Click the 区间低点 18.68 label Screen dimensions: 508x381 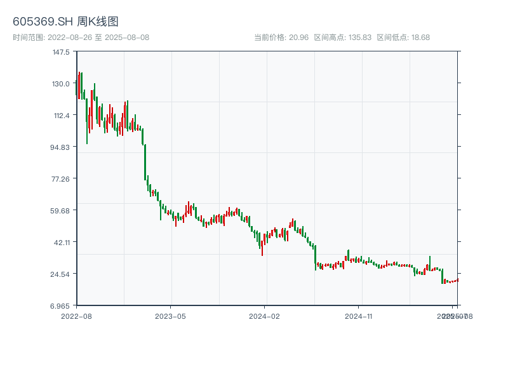click(403, 37)
